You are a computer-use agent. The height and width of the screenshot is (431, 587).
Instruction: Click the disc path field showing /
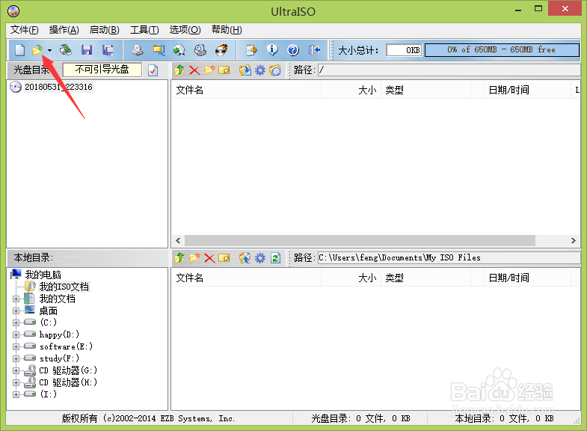[449, 70]
